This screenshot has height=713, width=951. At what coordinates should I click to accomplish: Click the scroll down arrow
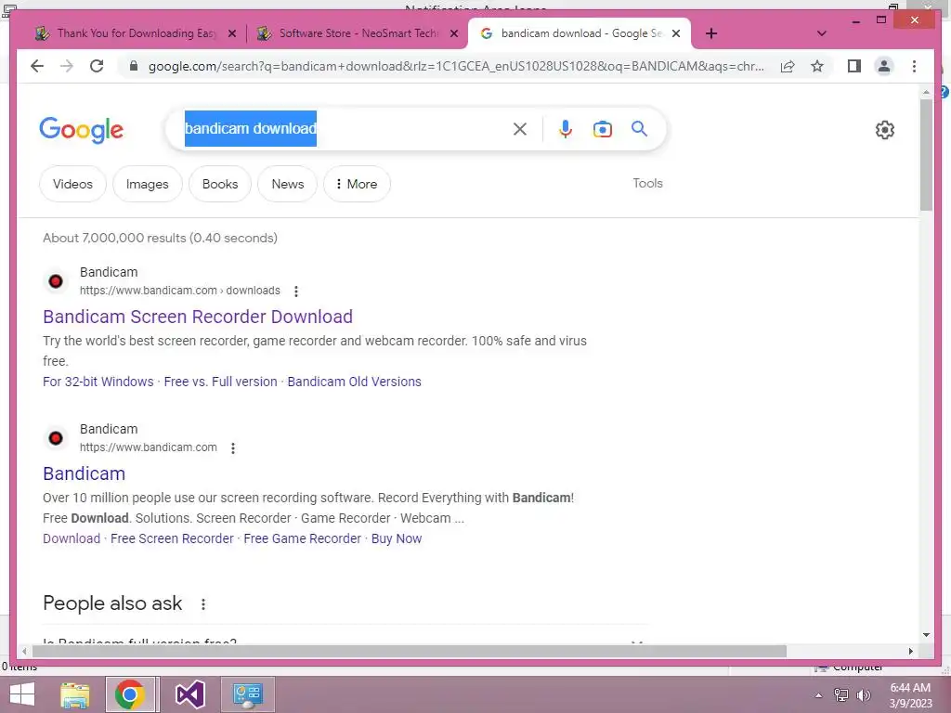point(926,635)
